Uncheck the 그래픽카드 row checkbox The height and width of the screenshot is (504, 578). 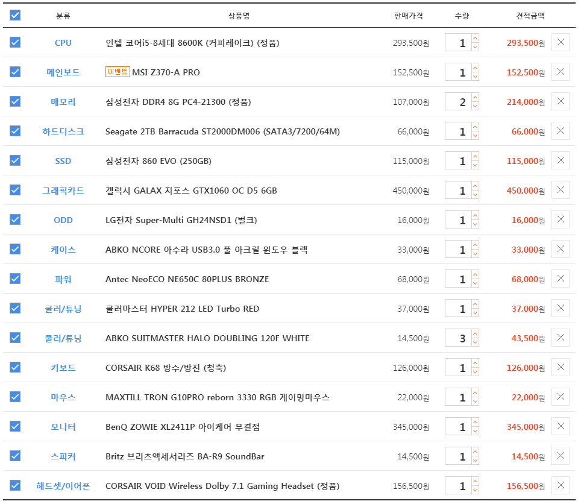15,190
